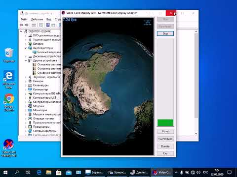Image resolution: width=237 pixels, height=177 pixels.
Task: Switch to the Экран... taskbar window
Action: pyautogui.click(x=95, y=173)
